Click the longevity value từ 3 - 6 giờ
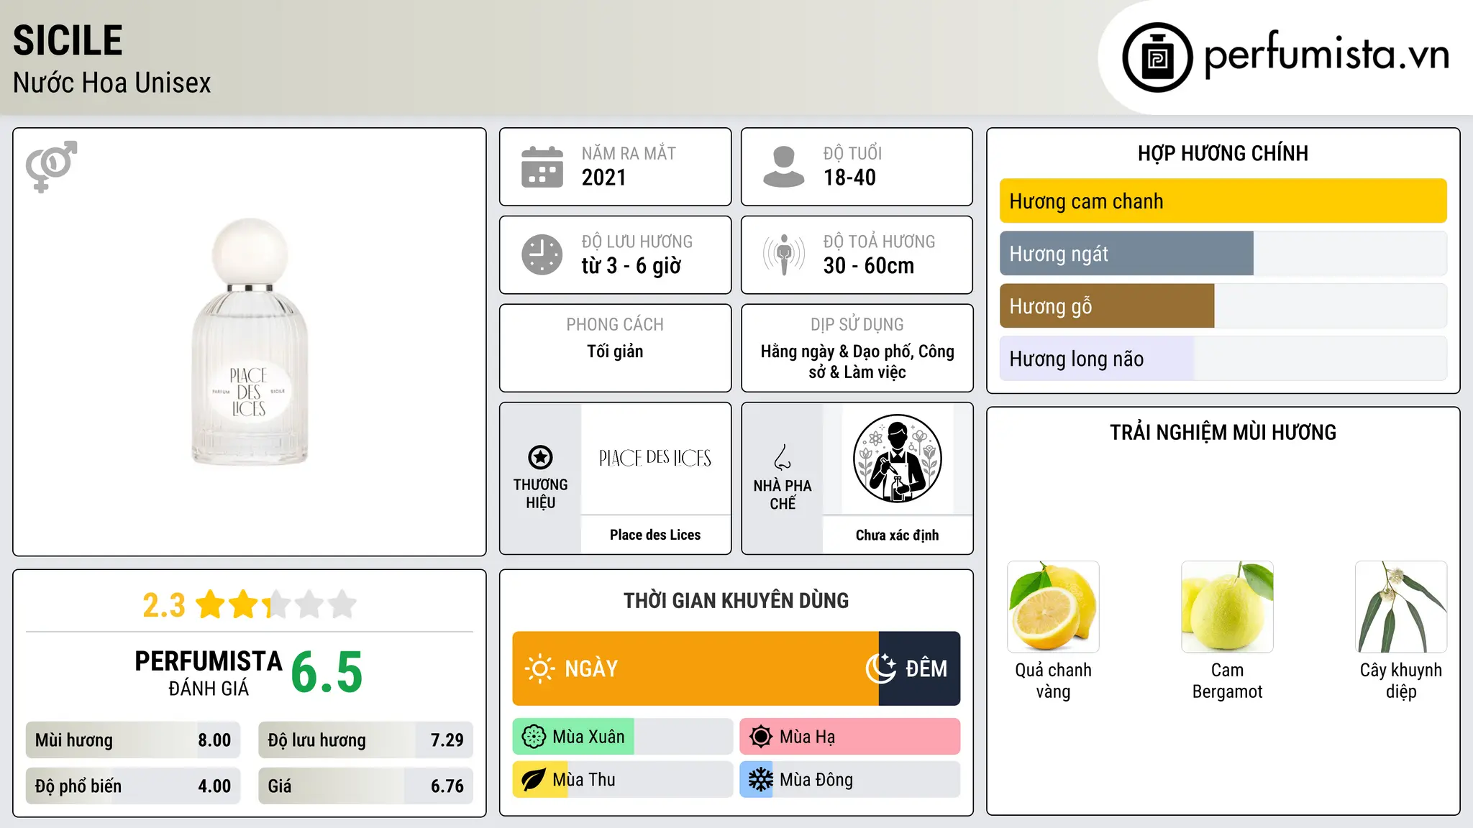 [x=631, y=266]
